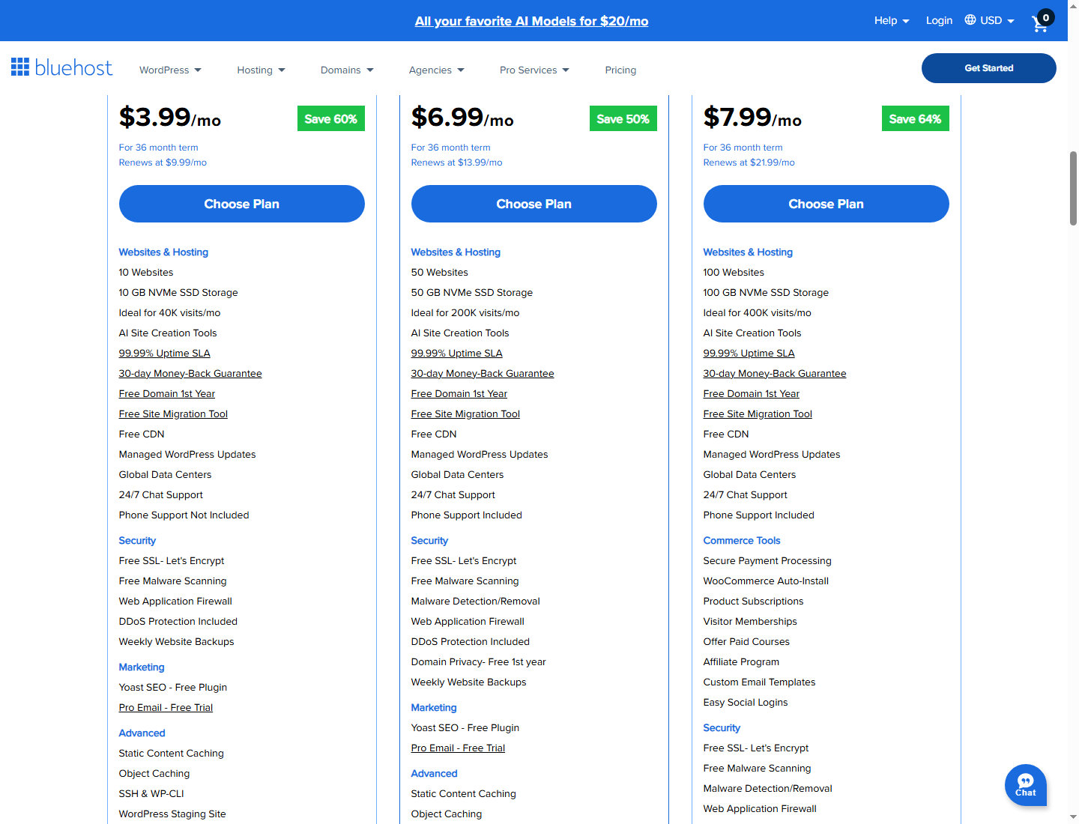
Task: Open the AI Models $20/mo banner link
Action: 531,21
